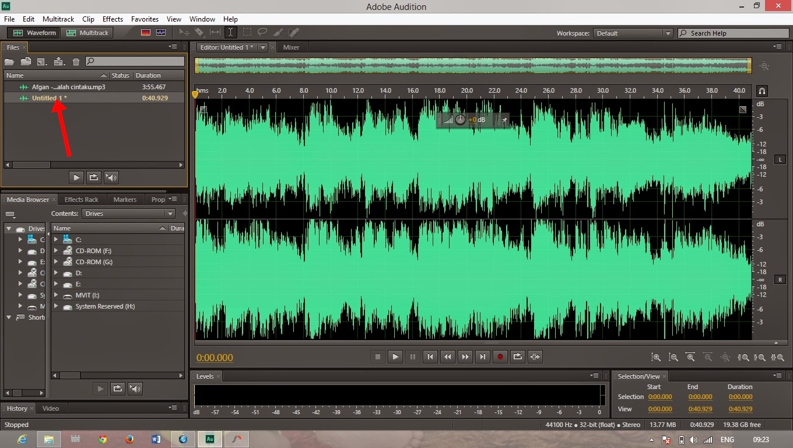This screenshot has width=793, height=448.
Task: Click the fade-in handle on the waveform
Action: (203, 109)
